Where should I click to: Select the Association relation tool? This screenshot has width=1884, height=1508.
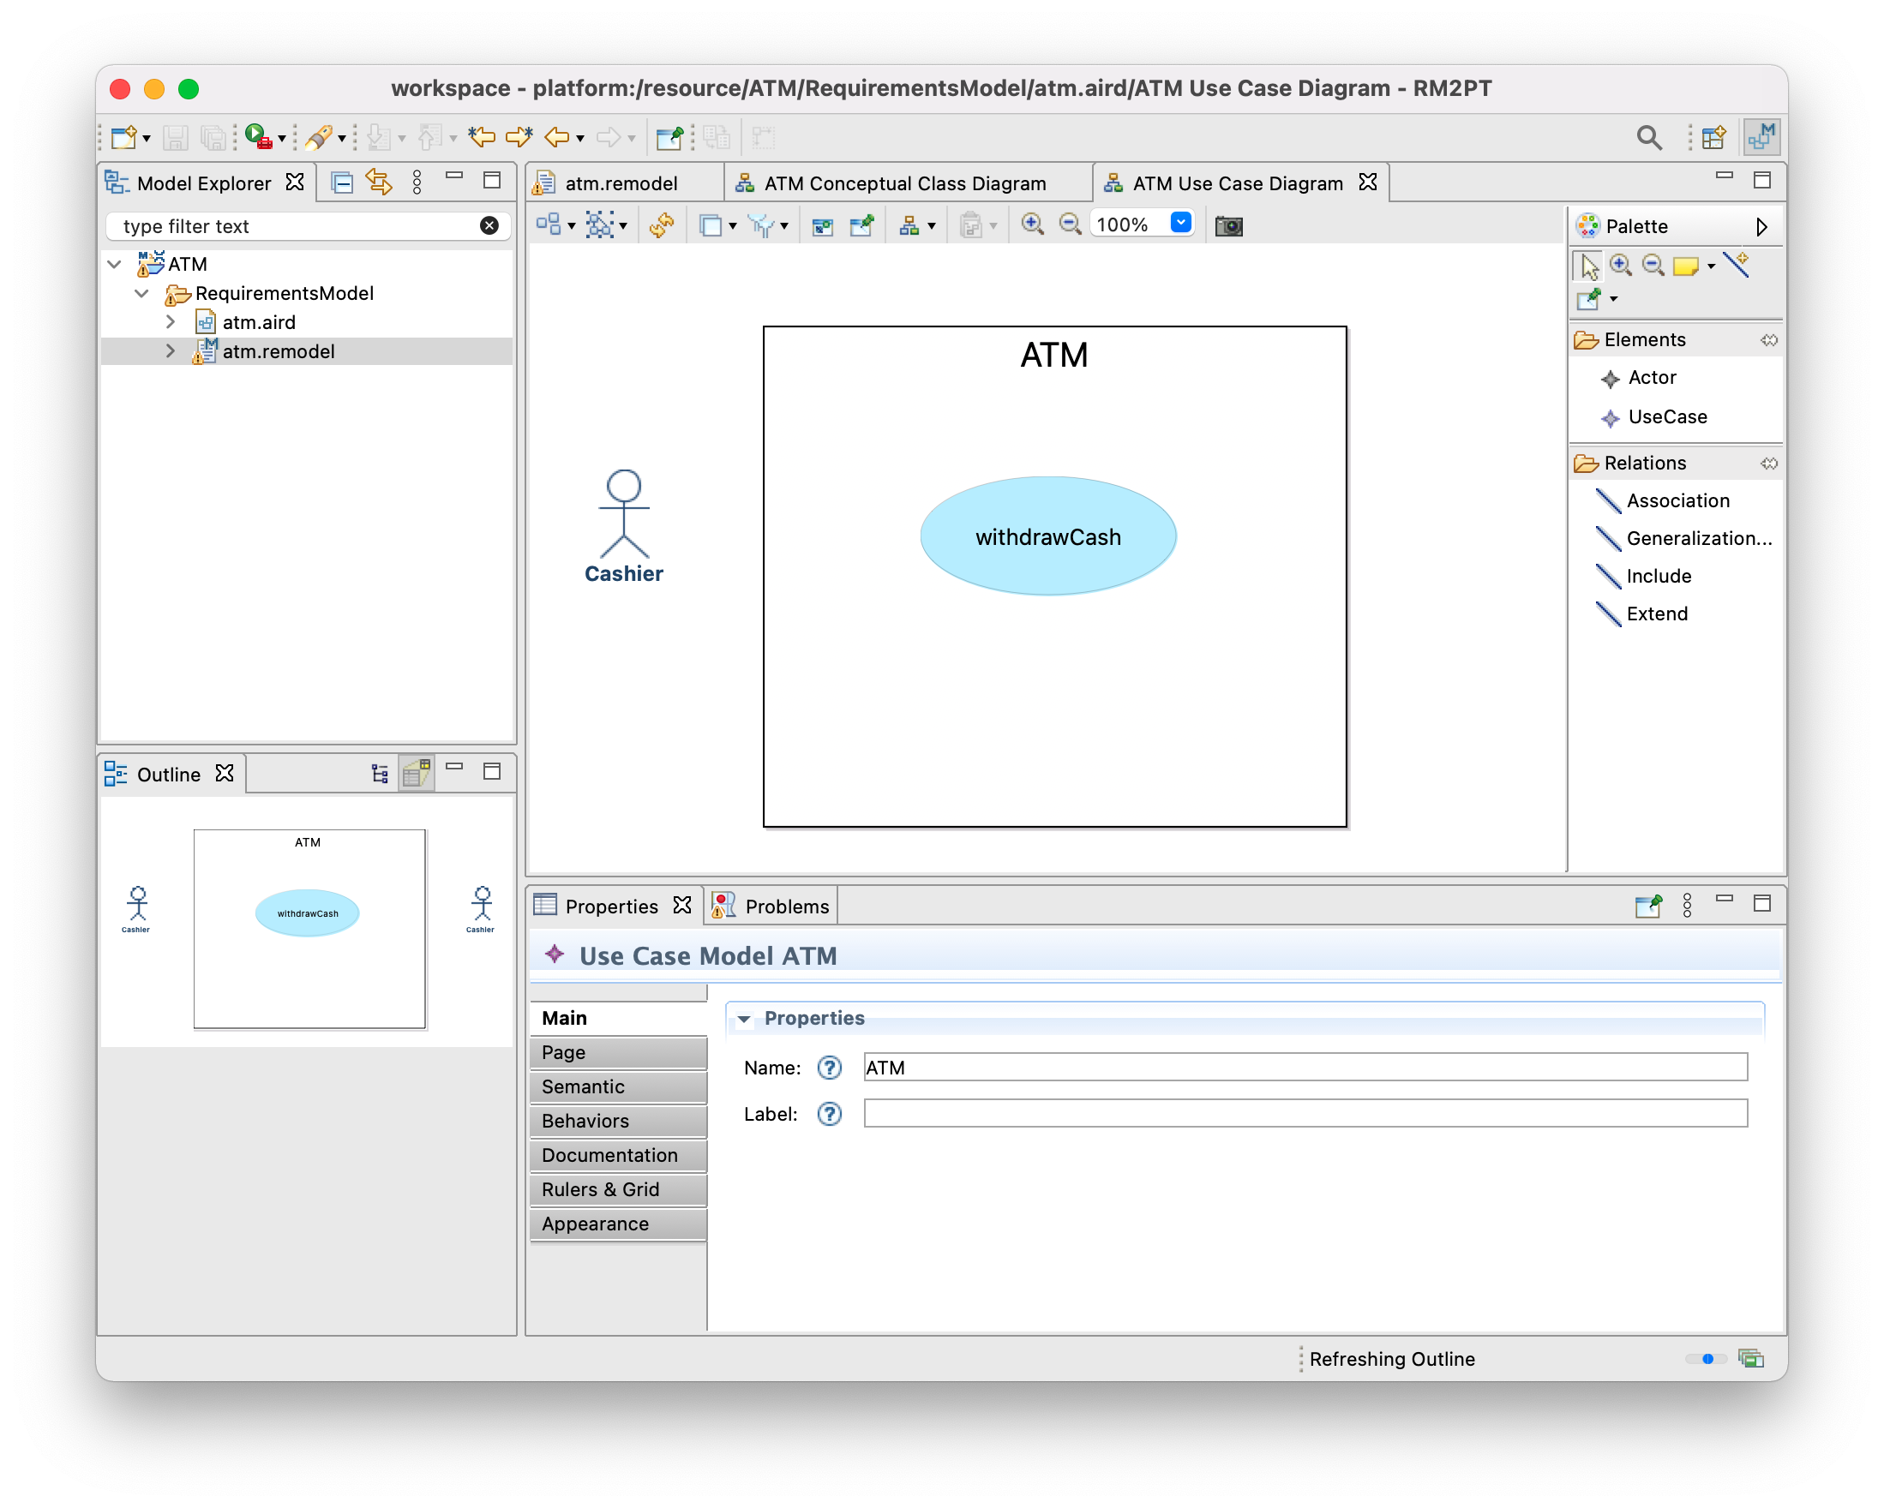1675,499
